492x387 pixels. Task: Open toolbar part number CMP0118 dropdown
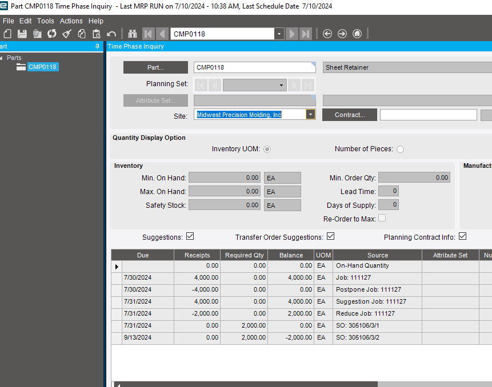tap(279, 34)
